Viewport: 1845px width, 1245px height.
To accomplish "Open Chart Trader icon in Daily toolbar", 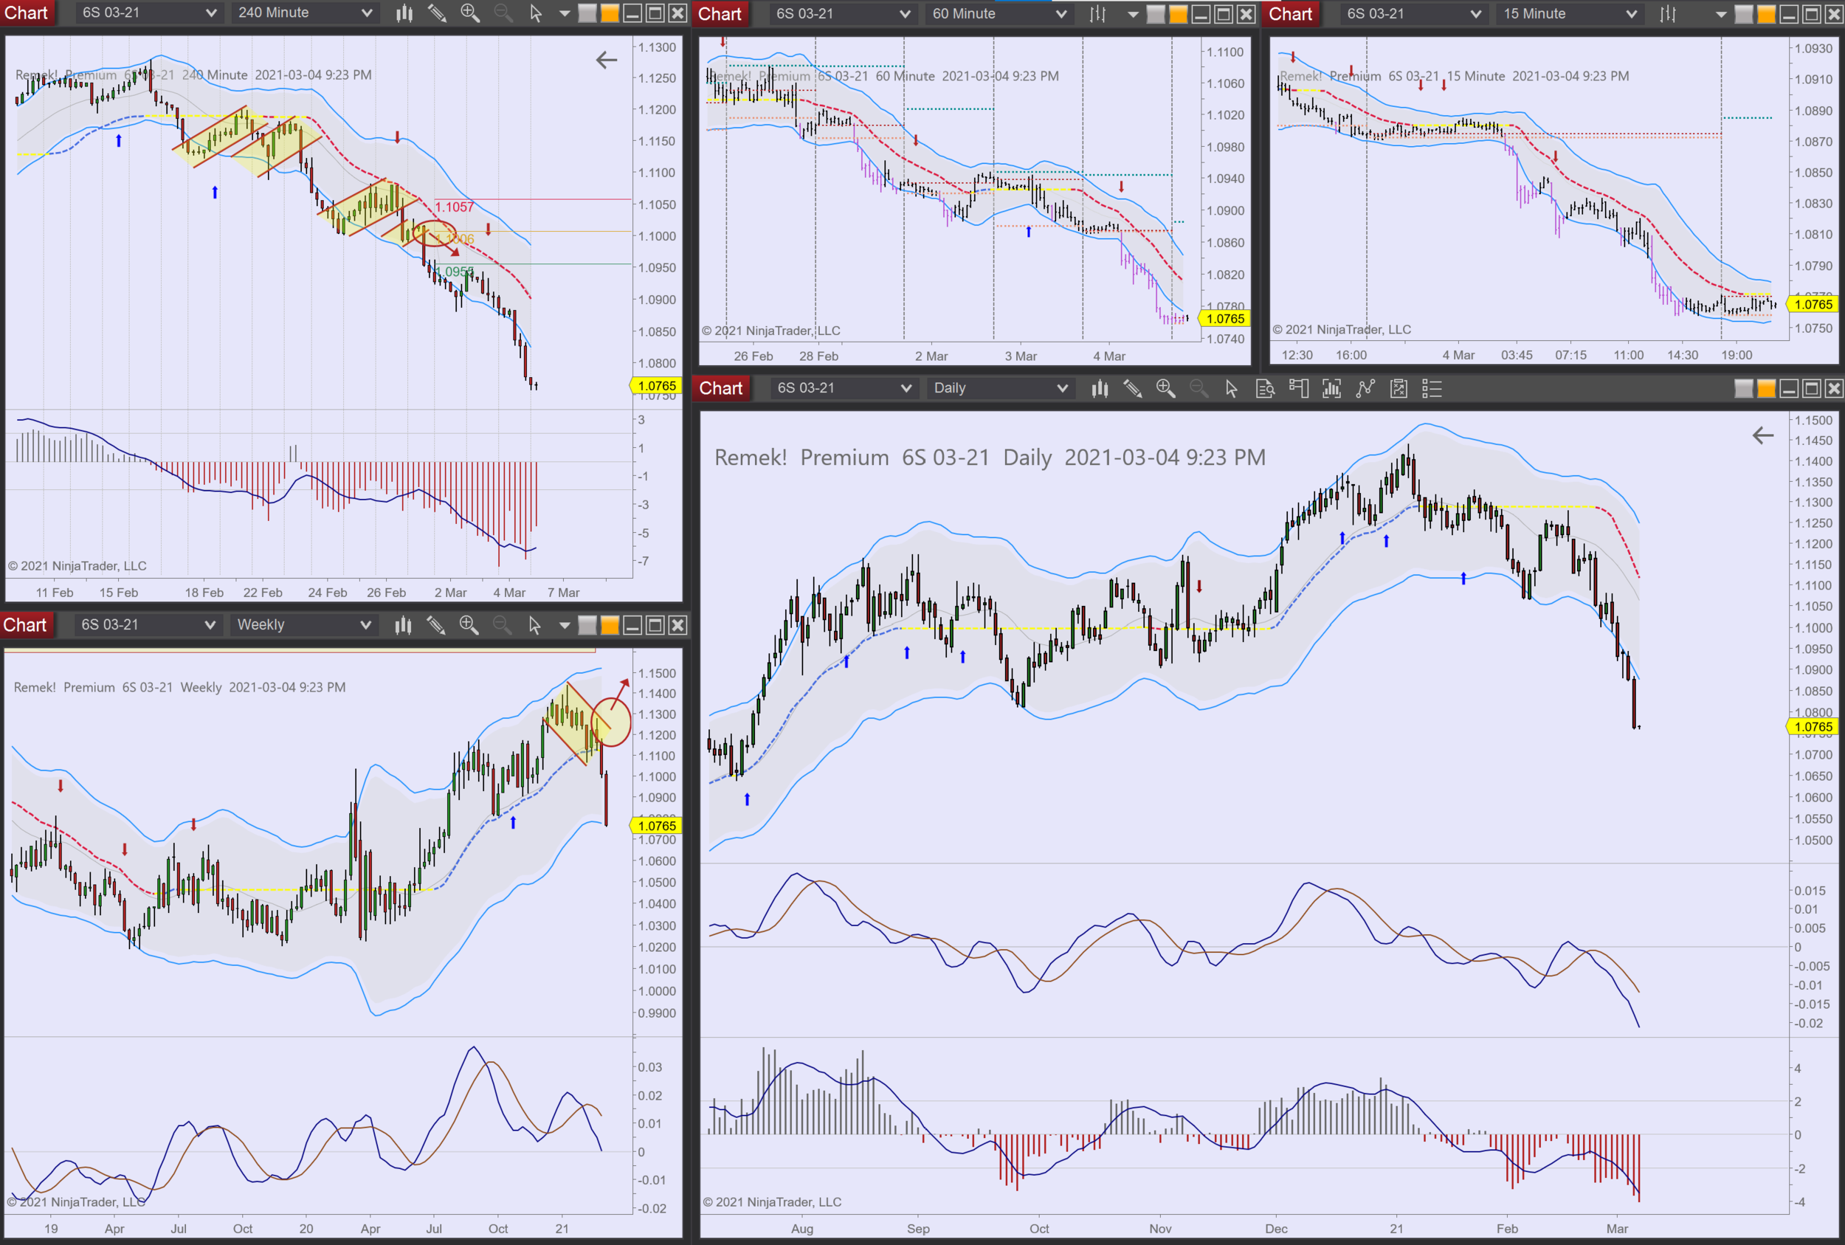I will click(1299, 388).
